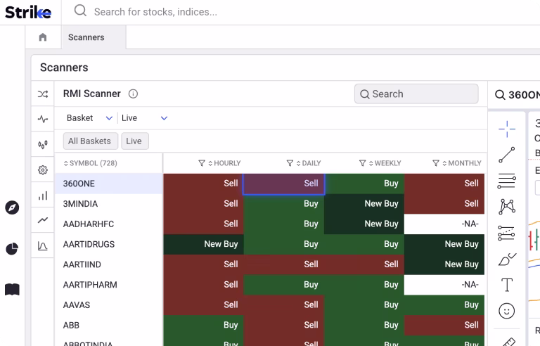Sort by the Symbol column header
The width and height of the screenshot is (540, 346).
click(91, 163)
